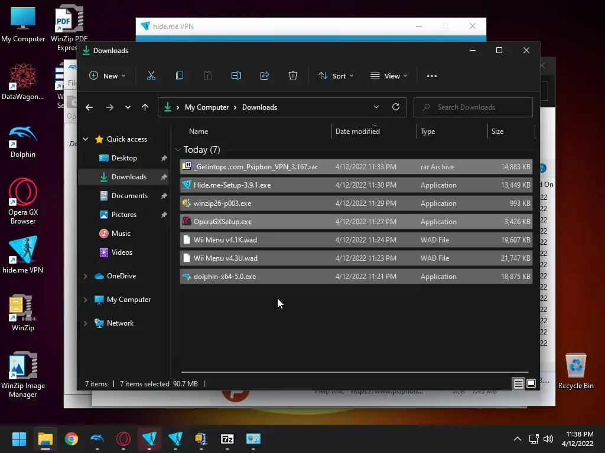Expand the Network tree node
605x453 pixels.
pyautogui.click(x=86, y=323)
